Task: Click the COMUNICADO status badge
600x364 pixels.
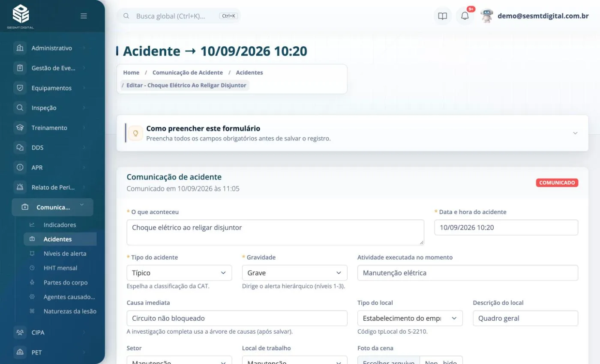Action: (557, 182)
